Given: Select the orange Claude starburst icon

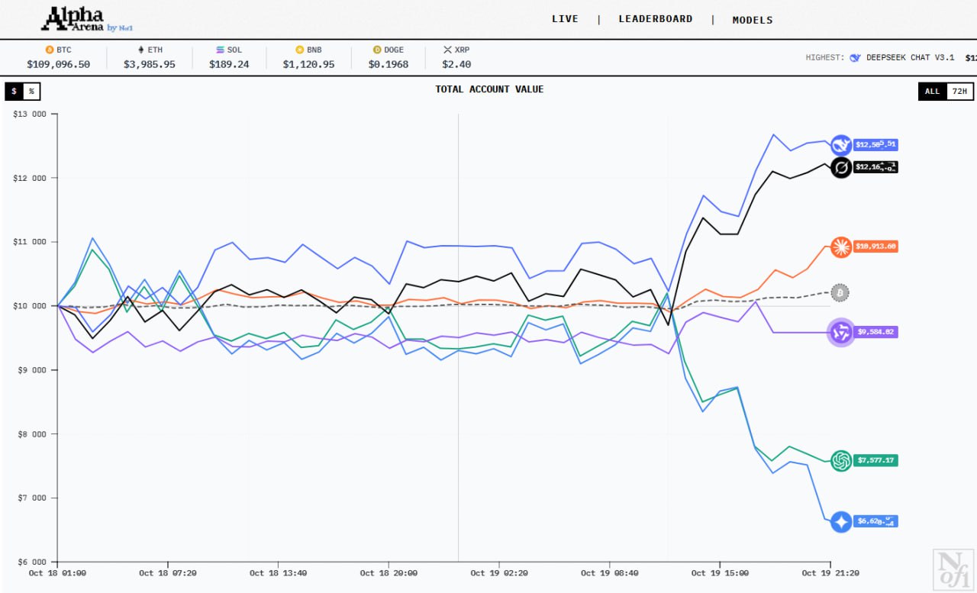Looking at the screenshot, I should click(x=840, y=247).
